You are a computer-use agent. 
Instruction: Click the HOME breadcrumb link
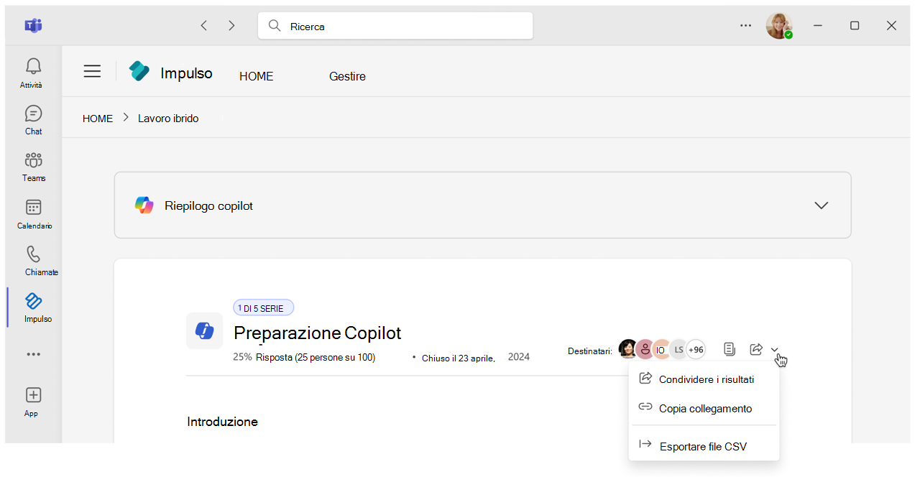98,119
